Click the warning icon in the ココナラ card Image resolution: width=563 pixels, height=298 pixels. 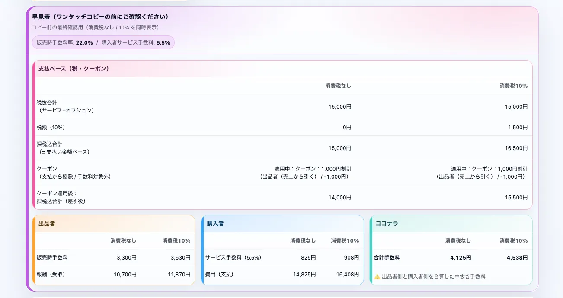(x=377, y=276)
